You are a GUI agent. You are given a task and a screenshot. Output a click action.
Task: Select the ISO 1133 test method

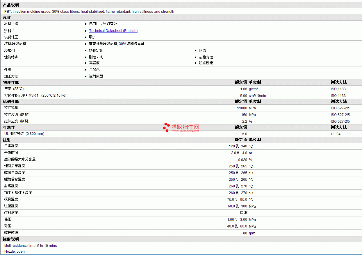[338, 96]
